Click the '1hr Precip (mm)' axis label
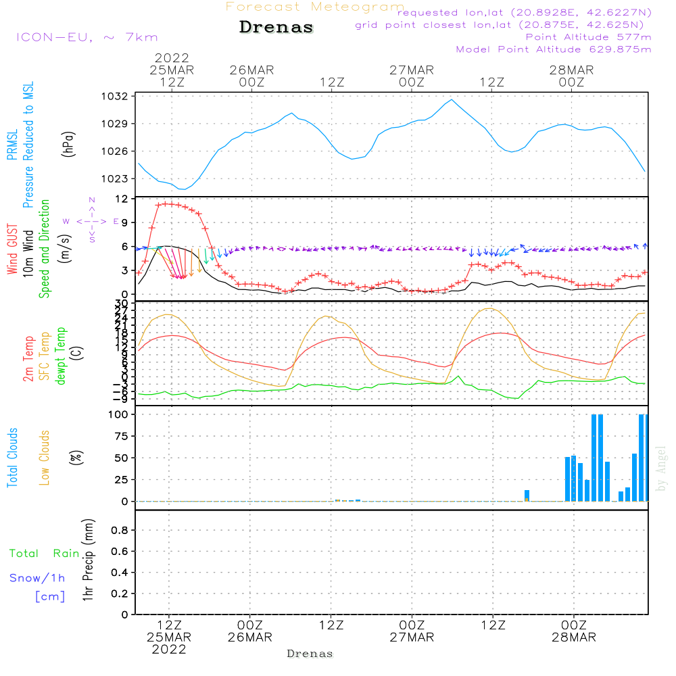 (x=88, y=560)
